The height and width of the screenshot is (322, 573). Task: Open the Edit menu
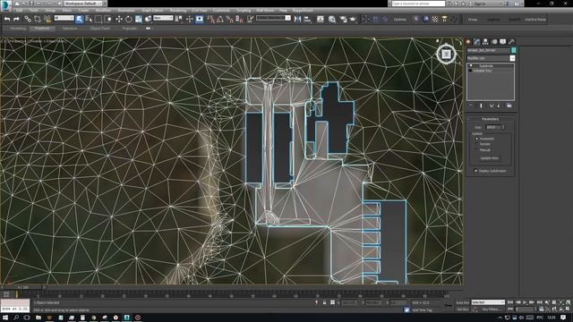(x=19, y=11)
